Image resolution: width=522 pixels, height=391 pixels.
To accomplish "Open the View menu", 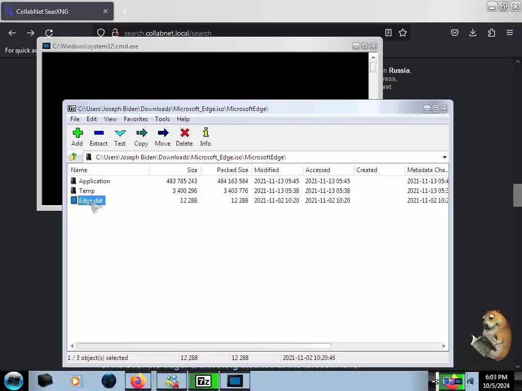I will point(110,119).
